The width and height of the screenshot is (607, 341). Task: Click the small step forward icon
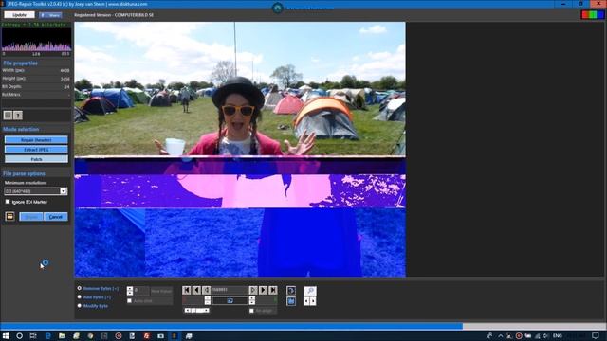[x=253, y=290]
